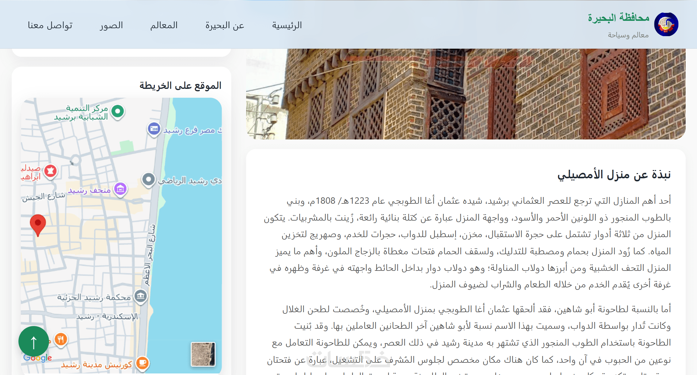Viewport: 697px width, 375px height.
Task: Click the red location pin on map
Action: [38, 224]
